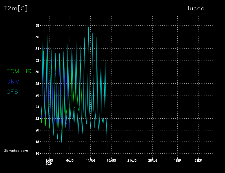225x173 pixels.
Task: Click the T2m[C] chart title
Action: tap(16, 8)
